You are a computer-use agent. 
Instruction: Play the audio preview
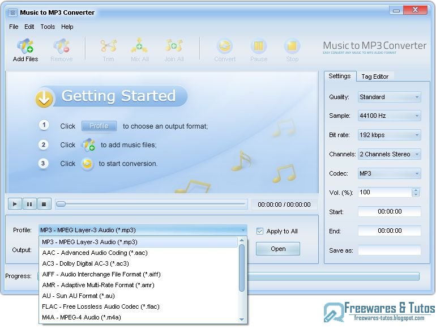(x=15, y=204)
